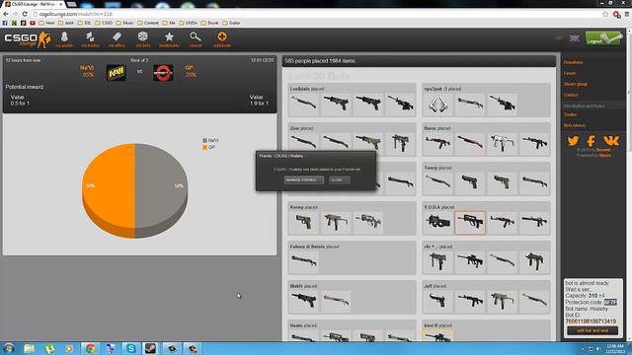Image resolution: width=632 pixels, height=355 pixels.
Task: Open the Music bookmarks folder
Action: click(124, 23)
